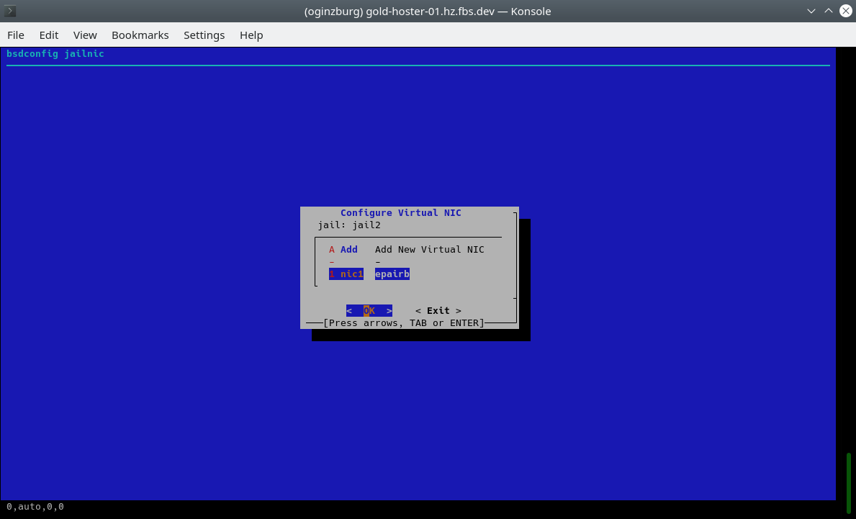Viewport: 856px width, 519px height.
Task: Click the epairb value for nic1
Action: click(392, 274)
